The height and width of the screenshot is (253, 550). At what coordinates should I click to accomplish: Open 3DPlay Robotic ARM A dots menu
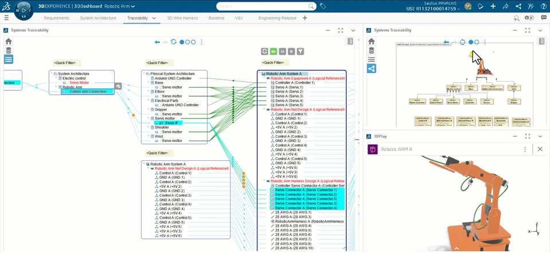click(x=525, y=149)
